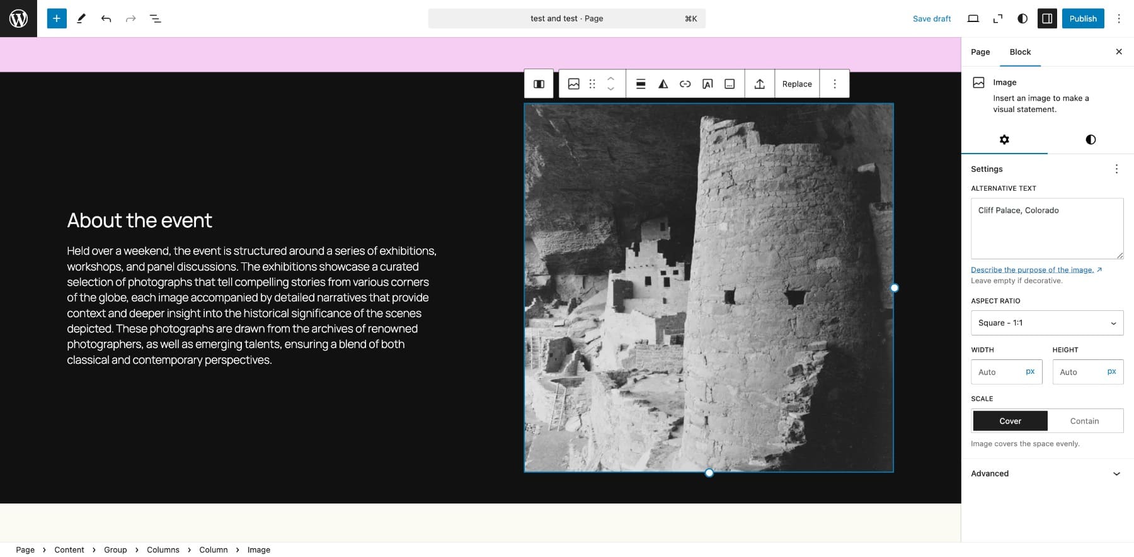
Task: Go to Column in breadcrumb
Action: click(x=214, y=549)
